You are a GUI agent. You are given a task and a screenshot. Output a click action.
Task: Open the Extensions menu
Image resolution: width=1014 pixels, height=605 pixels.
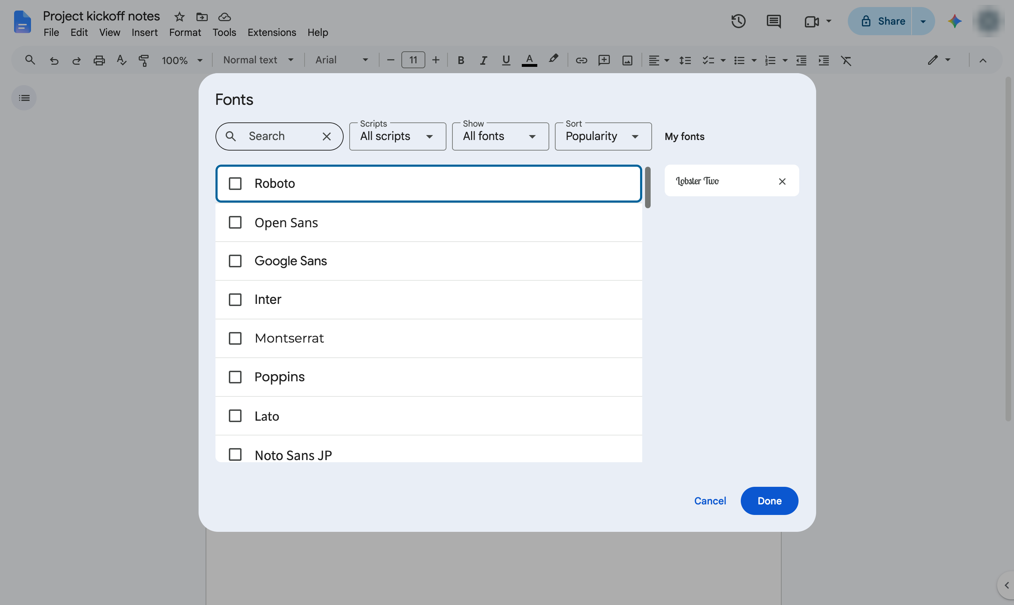(x=272, y=32)
